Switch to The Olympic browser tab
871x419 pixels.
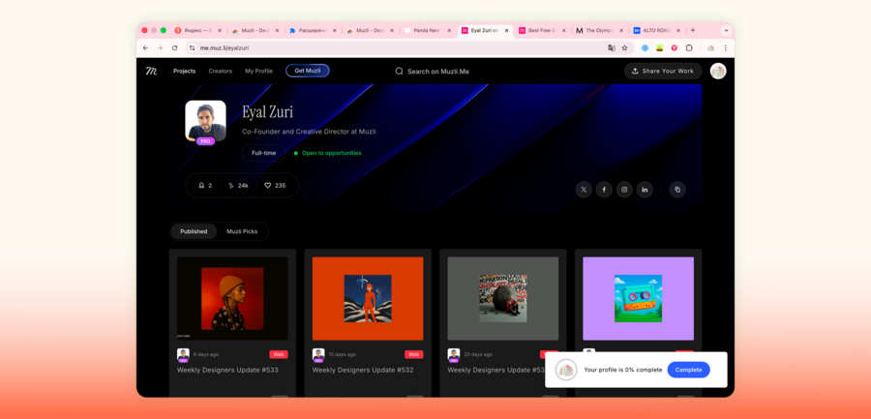(600, 31)
